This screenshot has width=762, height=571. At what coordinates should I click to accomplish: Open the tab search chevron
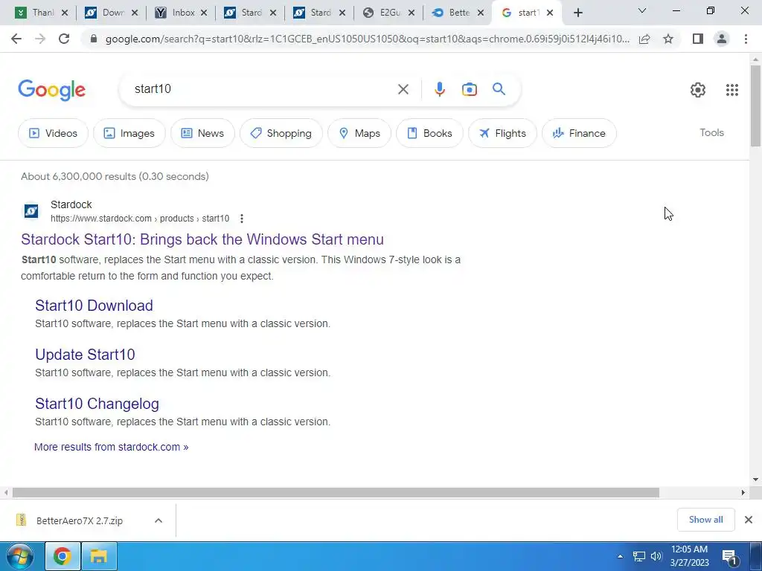tap(642, 10)
